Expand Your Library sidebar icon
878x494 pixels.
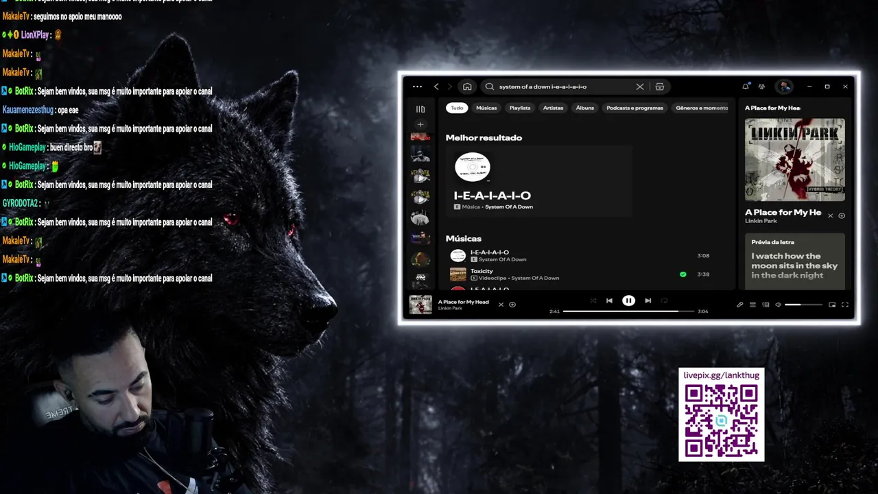click(x=420, y=109)
